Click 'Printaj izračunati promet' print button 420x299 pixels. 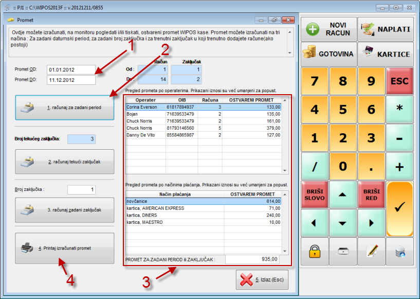tap(65, 248)
